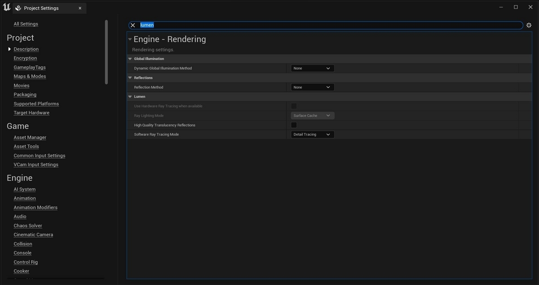The width and height of the screenshot is (539, 285).
Task: Open the Description settings page
Action: click(26, 49)
